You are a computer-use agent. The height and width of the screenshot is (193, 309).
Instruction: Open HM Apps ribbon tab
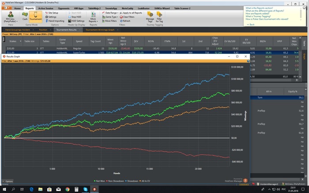pyautogui.click(x=79, y=8)
